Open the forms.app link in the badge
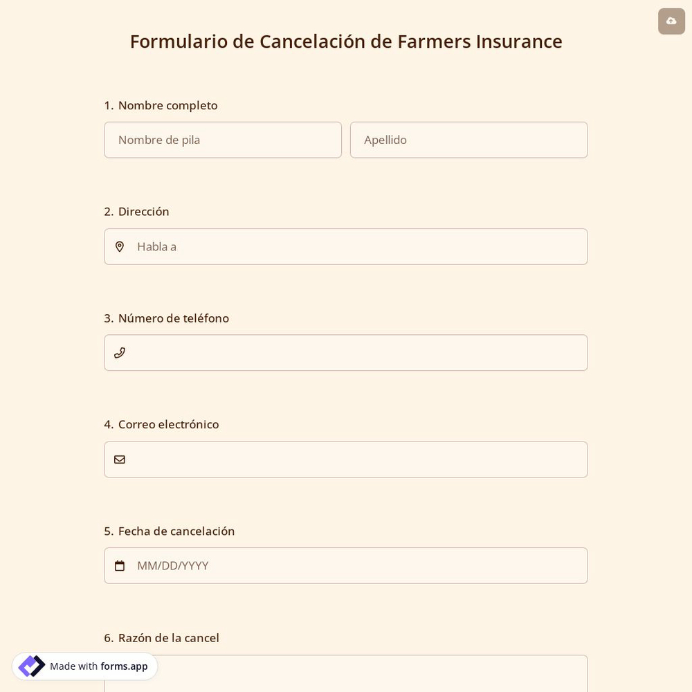Screen dimensions: 692x692 (x=124, y=666)
